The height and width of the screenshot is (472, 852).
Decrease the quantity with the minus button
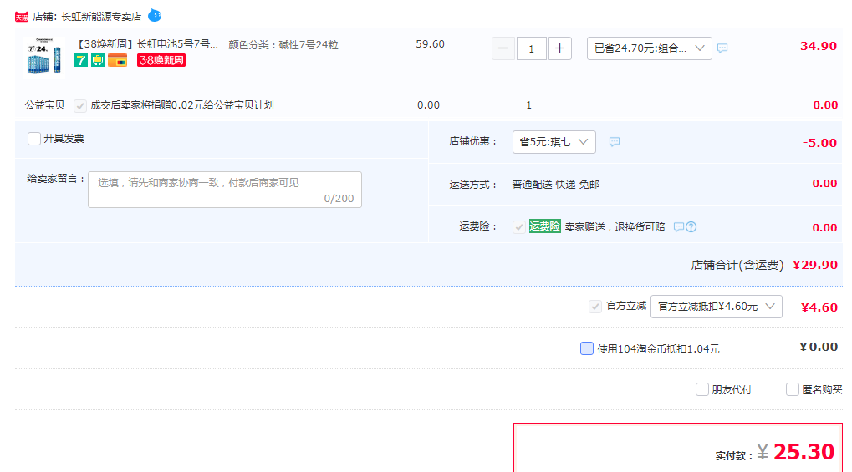coord(503,48)
